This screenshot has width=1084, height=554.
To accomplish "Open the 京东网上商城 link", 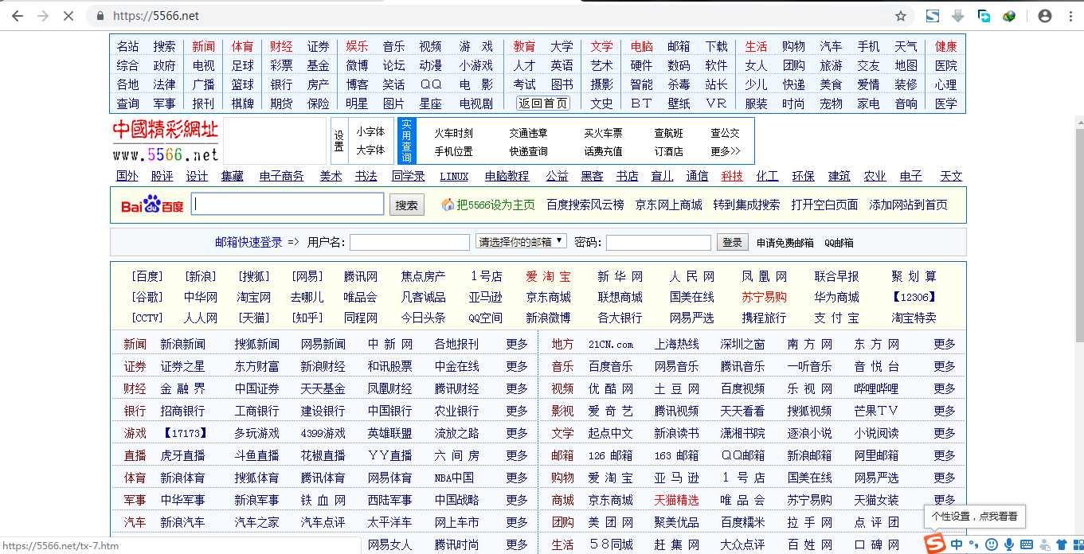I will tap(669, 205).
